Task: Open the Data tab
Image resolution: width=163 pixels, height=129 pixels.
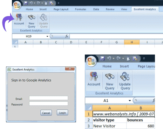Action: (x=96, y=9)
